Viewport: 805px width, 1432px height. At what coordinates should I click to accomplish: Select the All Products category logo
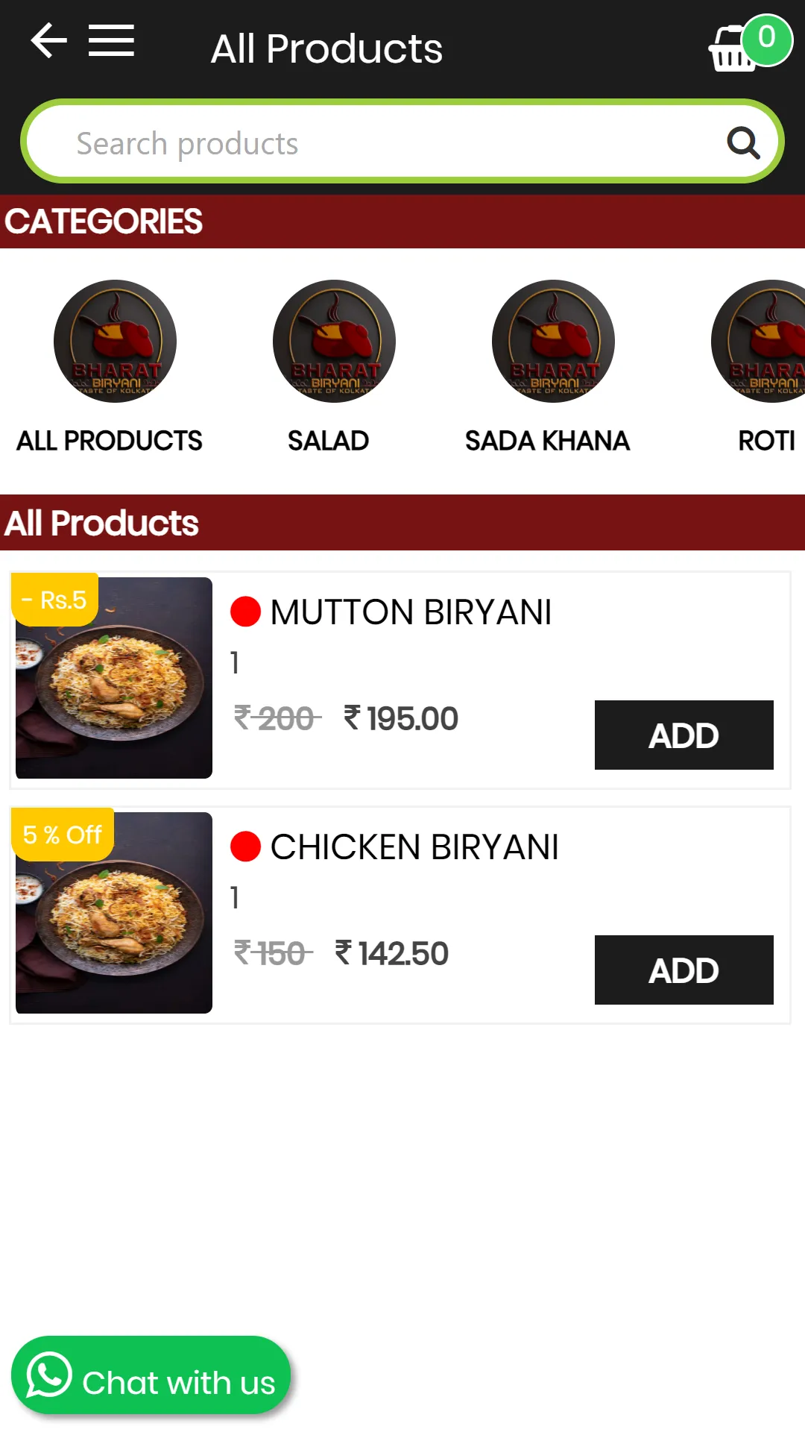pyautogui.click(x=115, y=341)
